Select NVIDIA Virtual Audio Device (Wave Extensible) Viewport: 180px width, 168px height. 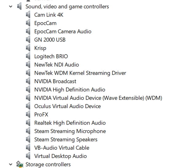tap(98, 98)
